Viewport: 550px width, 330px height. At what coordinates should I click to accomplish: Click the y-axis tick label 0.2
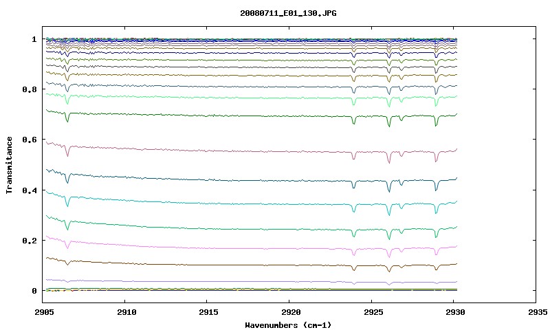tap(30, 241)
